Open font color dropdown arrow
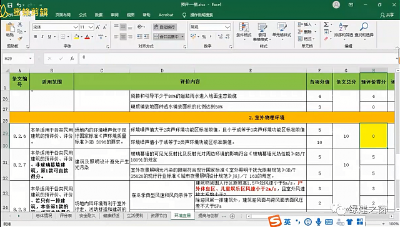Image resolution: width=400 pixels, height=227 pixels. [92, 37]
